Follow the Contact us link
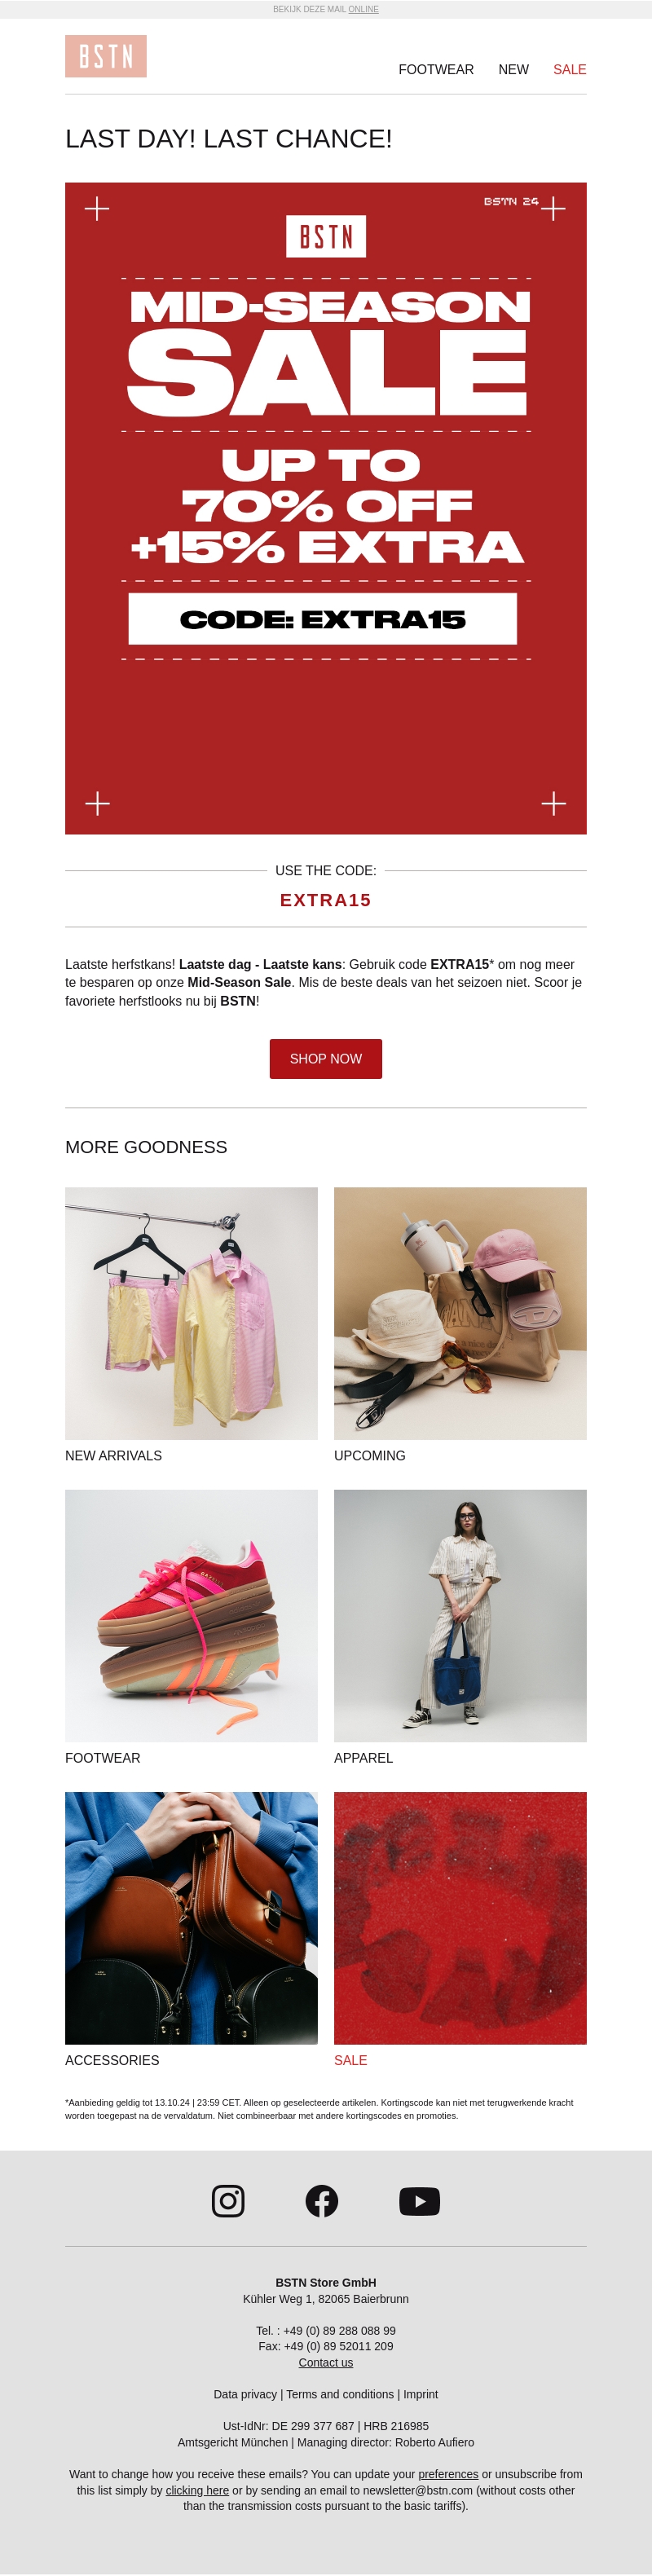The width and height of the screenshot is (652, 2576). tap(326, 2362)
